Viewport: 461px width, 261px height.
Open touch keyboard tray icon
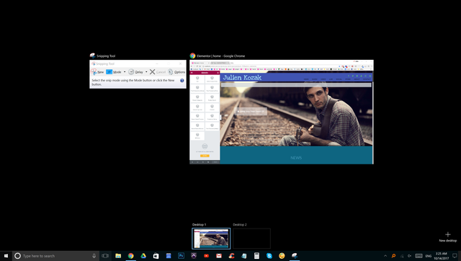coord(419,256)
